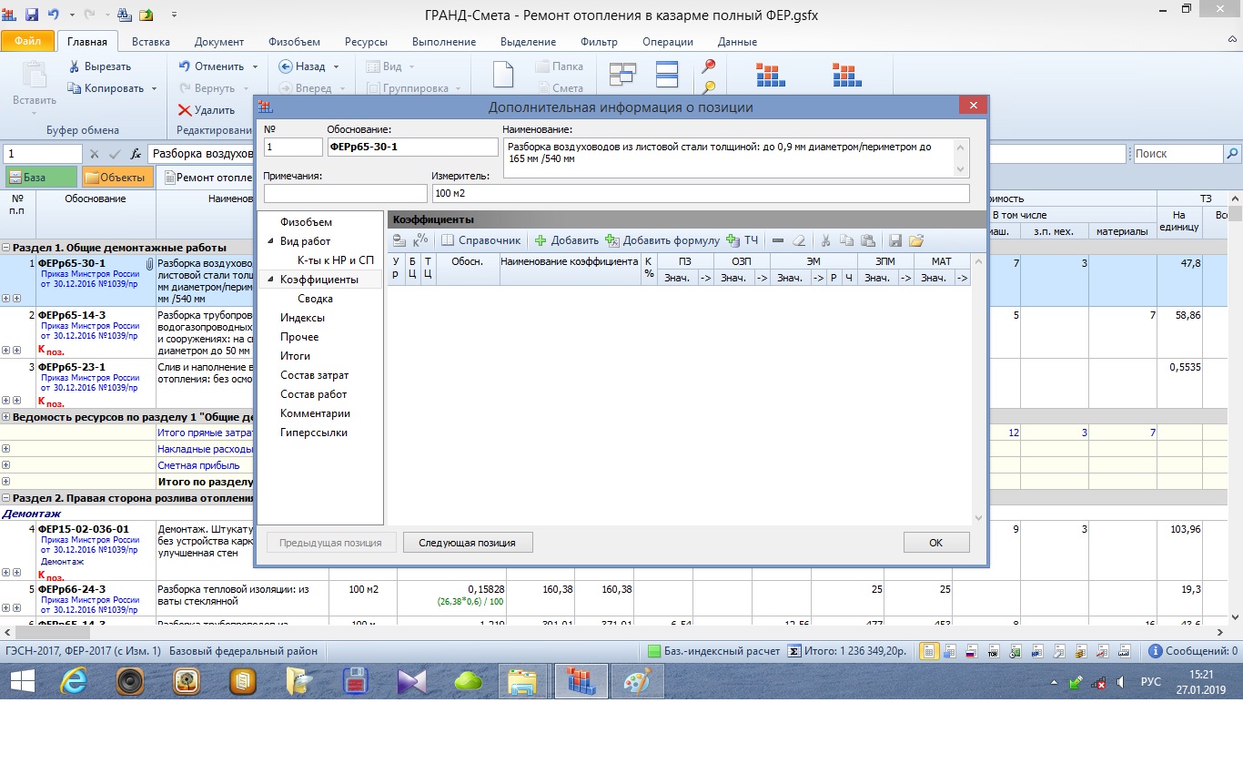Open the Отменить dropdown arrow

[255, 66]
